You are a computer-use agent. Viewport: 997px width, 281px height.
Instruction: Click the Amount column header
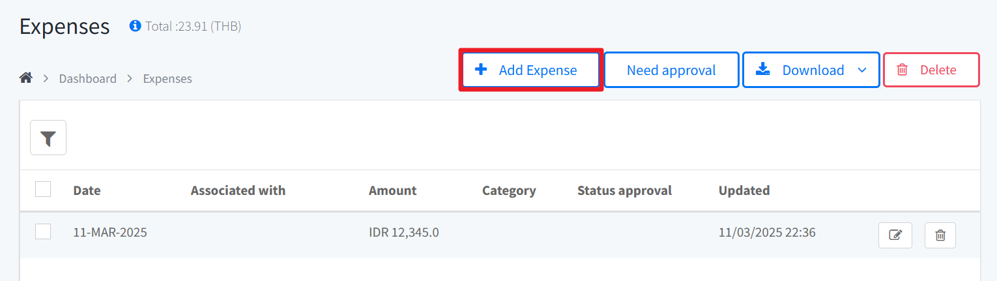pyautogui.click(x=392, y=191)
